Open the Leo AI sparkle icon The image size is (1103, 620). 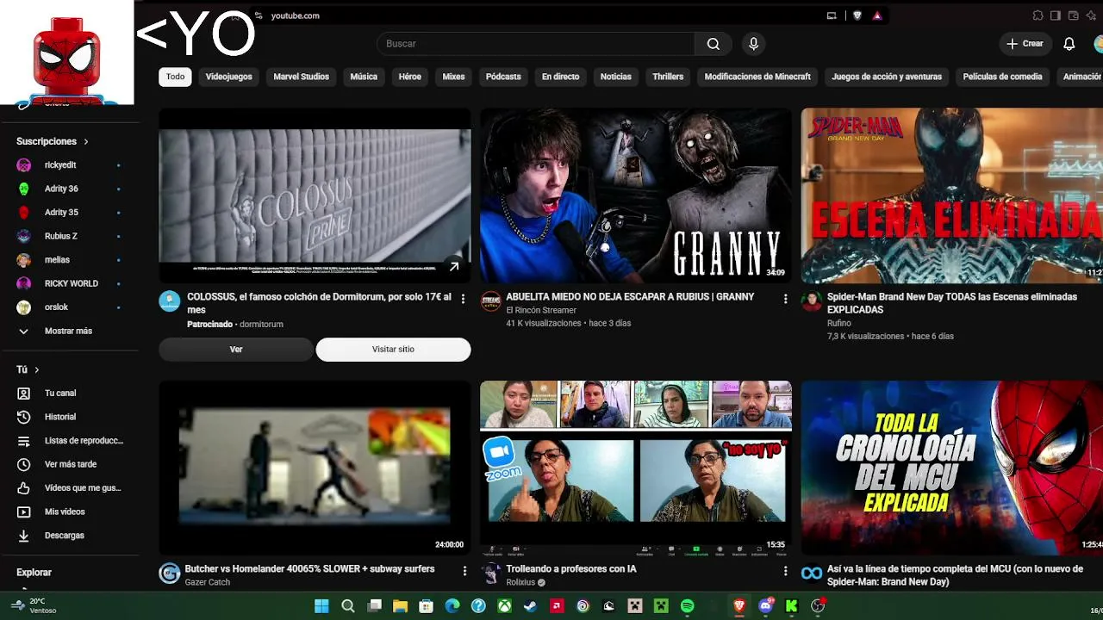pyautogui.click(x=1092, y=15)
